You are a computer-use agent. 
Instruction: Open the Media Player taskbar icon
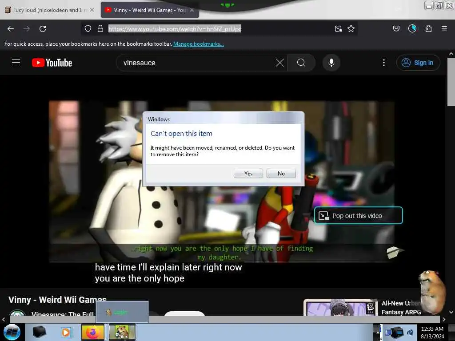66,332
